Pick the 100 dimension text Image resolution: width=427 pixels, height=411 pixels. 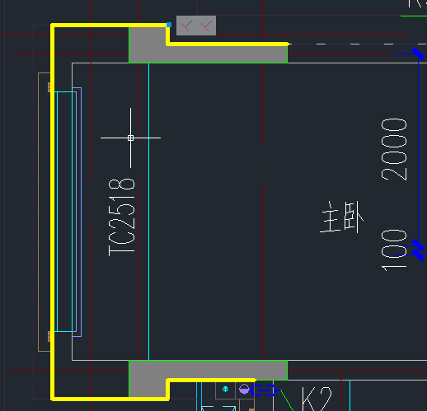pyautogui.click(x=394, y=250)
